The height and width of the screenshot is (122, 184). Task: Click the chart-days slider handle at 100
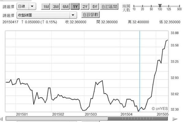point(160,6)
